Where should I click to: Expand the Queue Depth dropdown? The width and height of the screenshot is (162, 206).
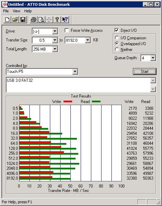(153, 58)
